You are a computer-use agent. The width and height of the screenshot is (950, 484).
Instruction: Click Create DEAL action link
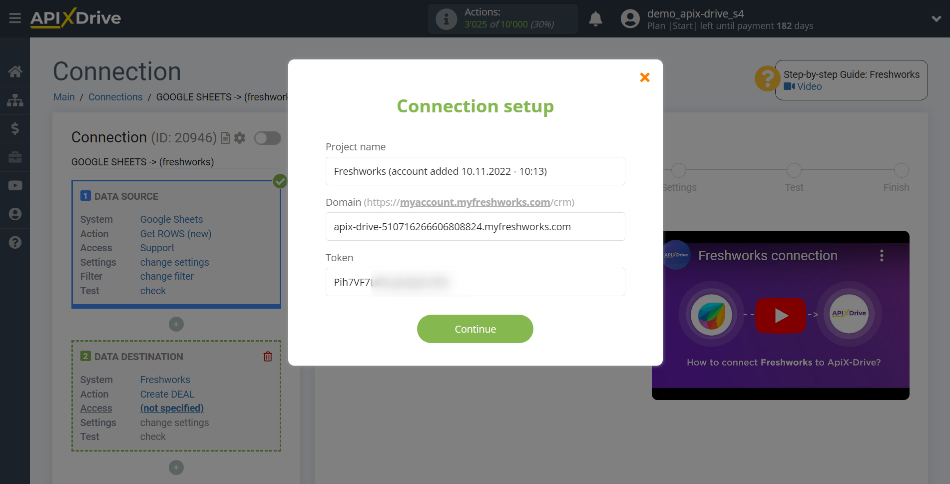click(x=167, y=394)
